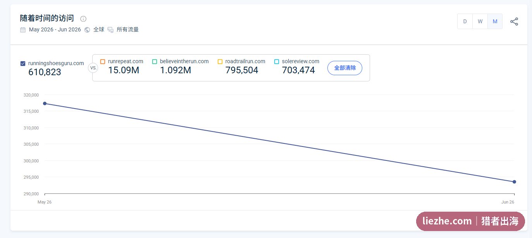Click the May 2026 - Jun 2026 date range
The image size is (532, 238).
(55, 30)
